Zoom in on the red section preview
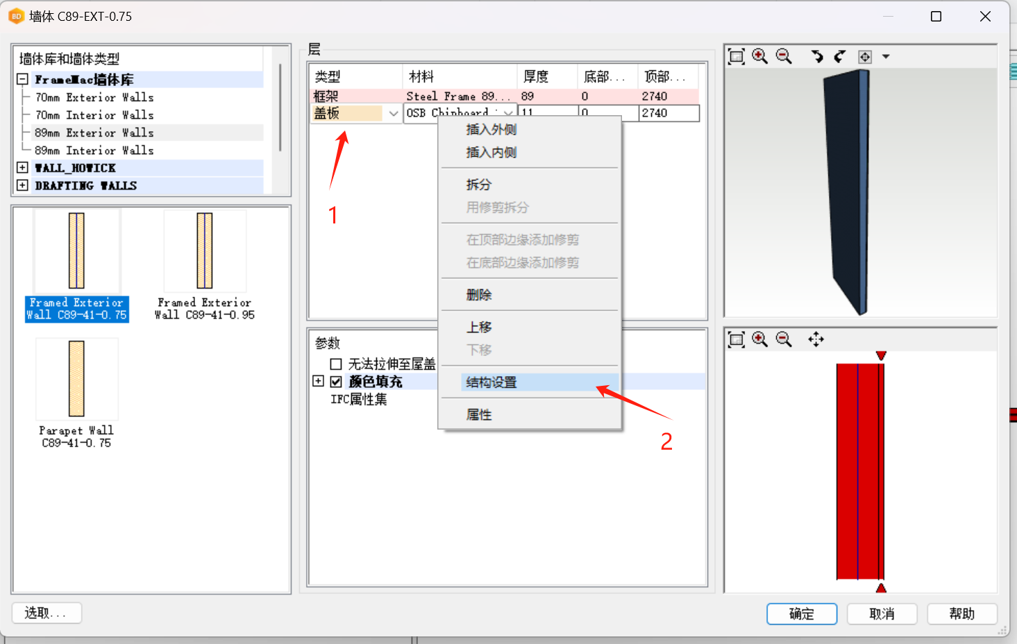 760,339
